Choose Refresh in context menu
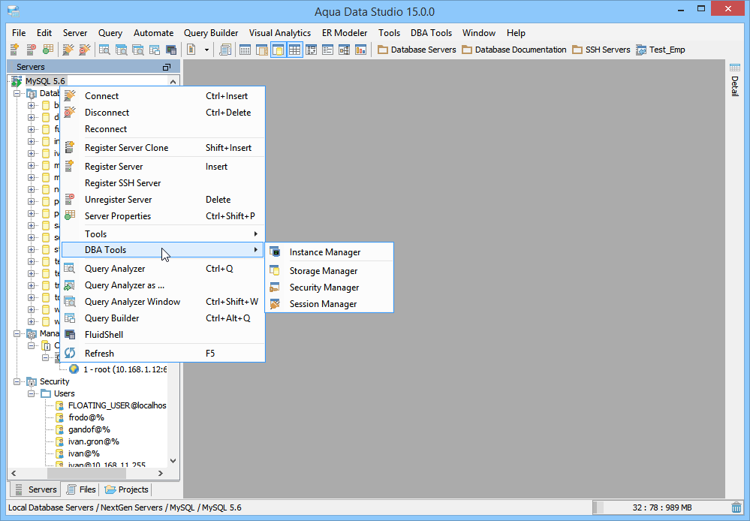The height and width of the screenshot is (521, 750). 163,353
